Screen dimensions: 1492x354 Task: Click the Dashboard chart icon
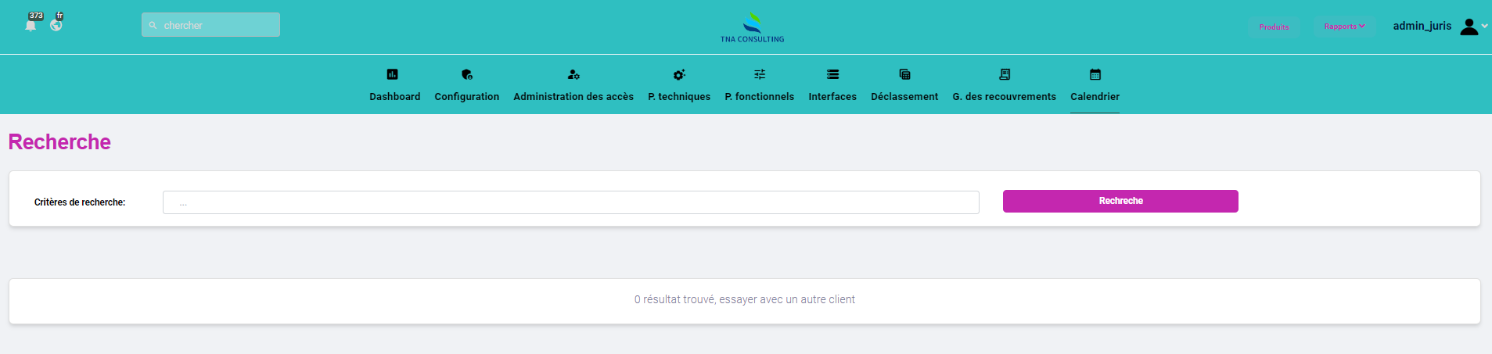(x=393, y=74)
